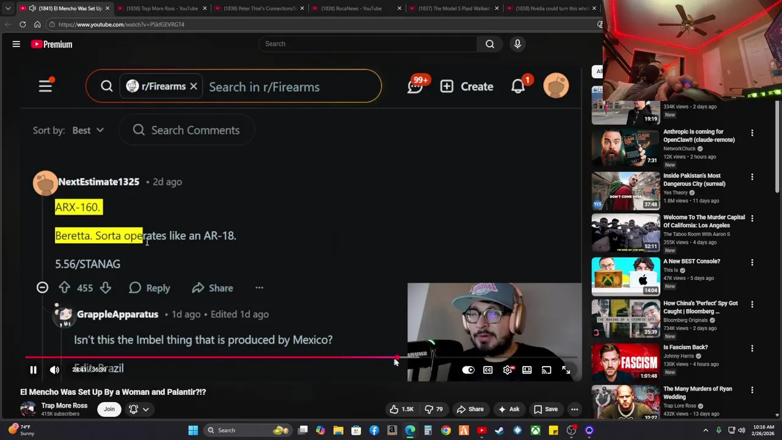Click the YouTube search magnifier button
The image size is (782, 440).
(x=490, y=43)
